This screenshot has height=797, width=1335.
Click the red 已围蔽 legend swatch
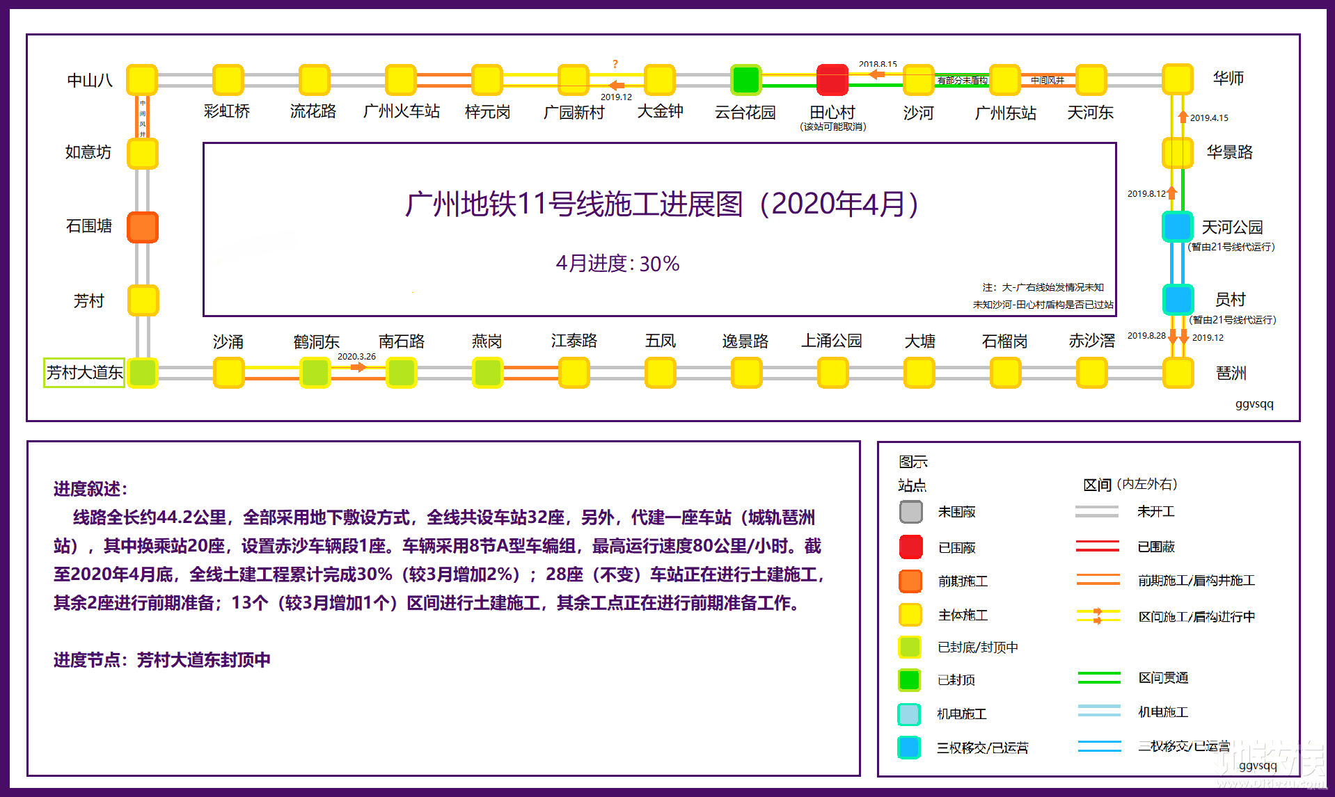point(910,547)
